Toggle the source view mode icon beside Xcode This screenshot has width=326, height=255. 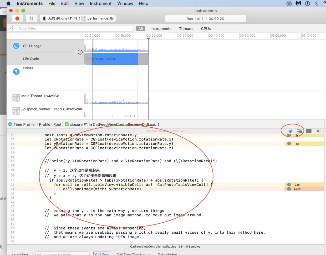click(x=299, y=131)
